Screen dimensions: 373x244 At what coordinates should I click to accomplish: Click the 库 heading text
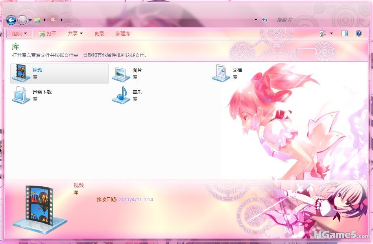tap(15, 47)
